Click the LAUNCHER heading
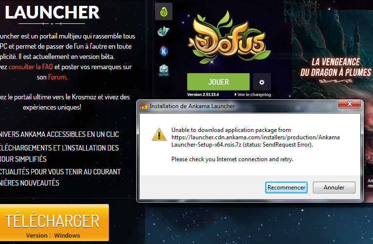The width and height of the screenshot is (373, 244). coord(52,13)
